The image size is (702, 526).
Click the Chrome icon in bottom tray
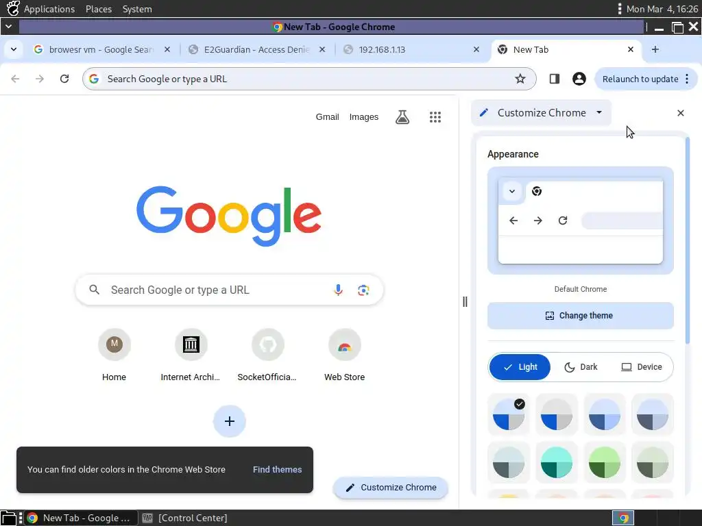pyautogui.click(x=623, y=518)
